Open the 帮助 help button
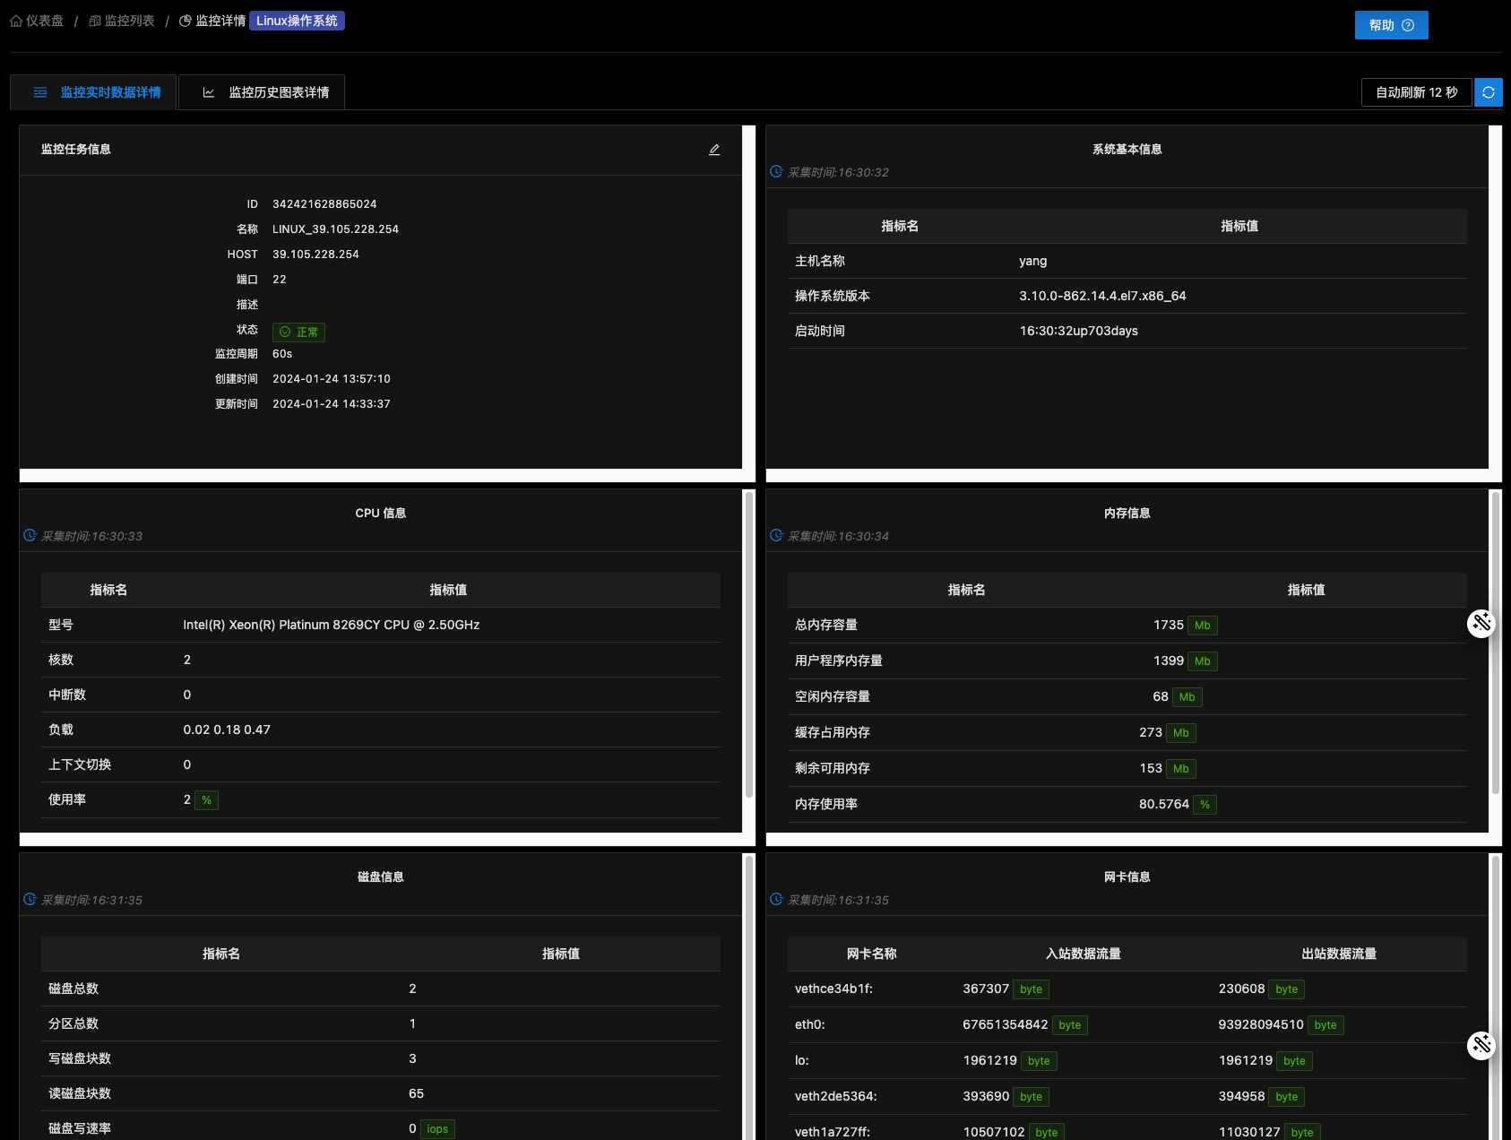1511x1140 pixels. (1391, 25)
